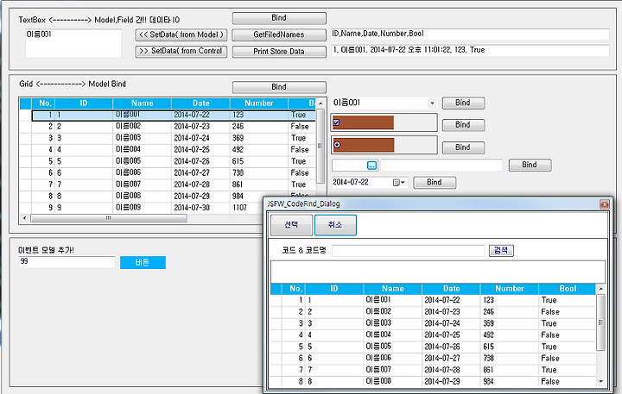The width and height of the screenshot is (622, 394).
Task: Click 2014-07-28 cell in main grid
Action: click(x=200, y=184)
